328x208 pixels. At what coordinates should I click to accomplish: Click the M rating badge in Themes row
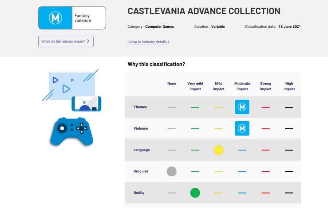242,107
